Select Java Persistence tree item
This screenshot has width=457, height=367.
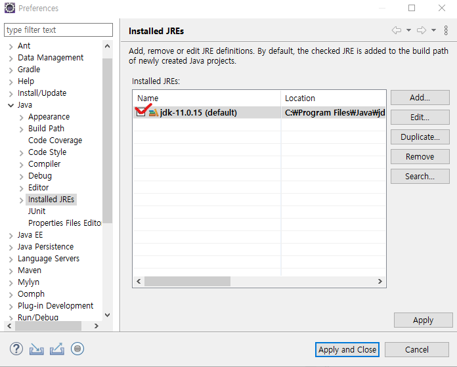click(x=45, y=247)
